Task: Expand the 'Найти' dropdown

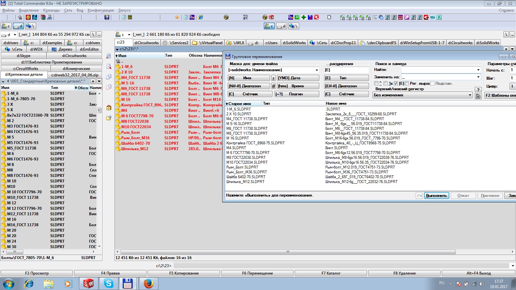Action: [x=478, y=70]
